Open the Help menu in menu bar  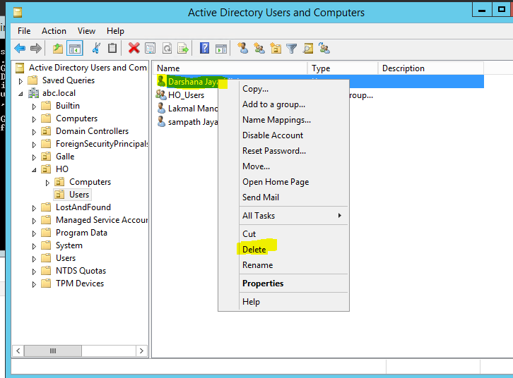(115, 31)
